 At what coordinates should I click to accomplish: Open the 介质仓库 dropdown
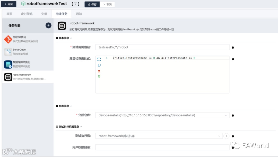(x=162, y=115)
